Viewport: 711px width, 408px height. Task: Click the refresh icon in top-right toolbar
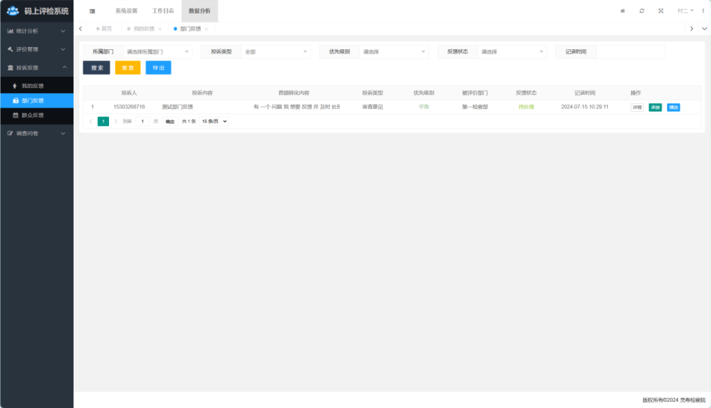coord(642,11)
